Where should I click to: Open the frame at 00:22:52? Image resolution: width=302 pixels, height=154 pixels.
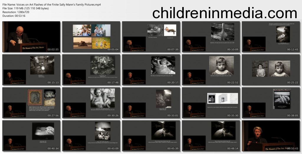[x=211, y=70]
